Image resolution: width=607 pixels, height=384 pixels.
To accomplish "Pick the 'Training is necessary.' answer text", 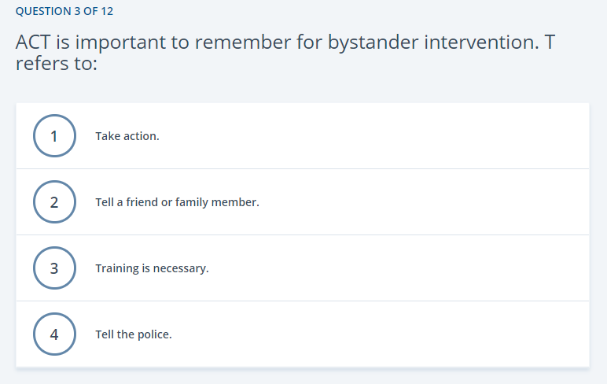I will 152,268.
